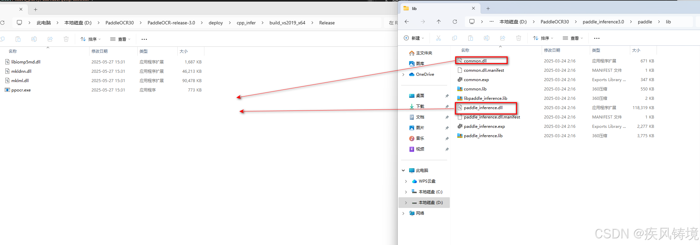
Task: Refresh the lib window folder view
Action: coord(455,22)
